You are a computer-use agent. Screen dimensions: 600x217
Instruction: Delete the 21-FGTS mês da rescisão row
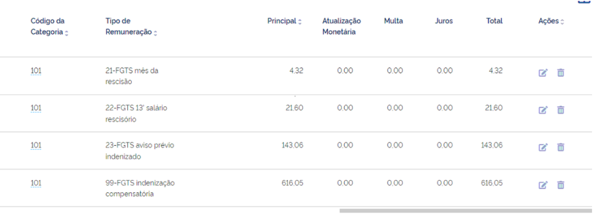560,73
